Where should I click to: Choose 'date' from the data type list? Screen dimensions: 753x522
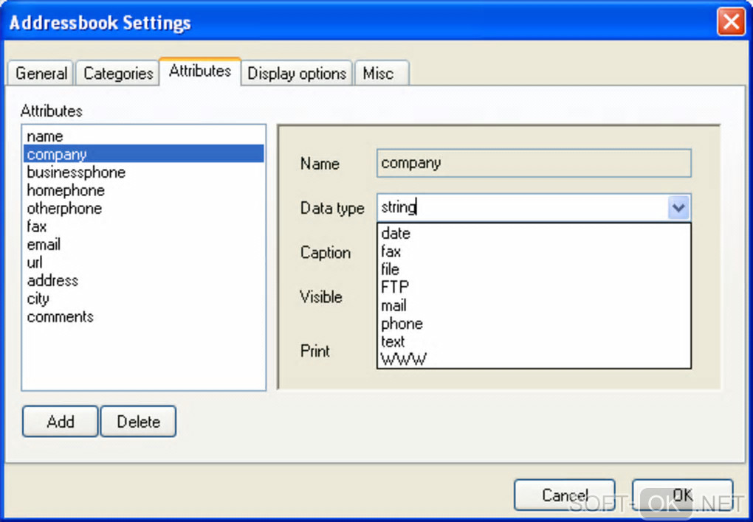coord(396,234)
